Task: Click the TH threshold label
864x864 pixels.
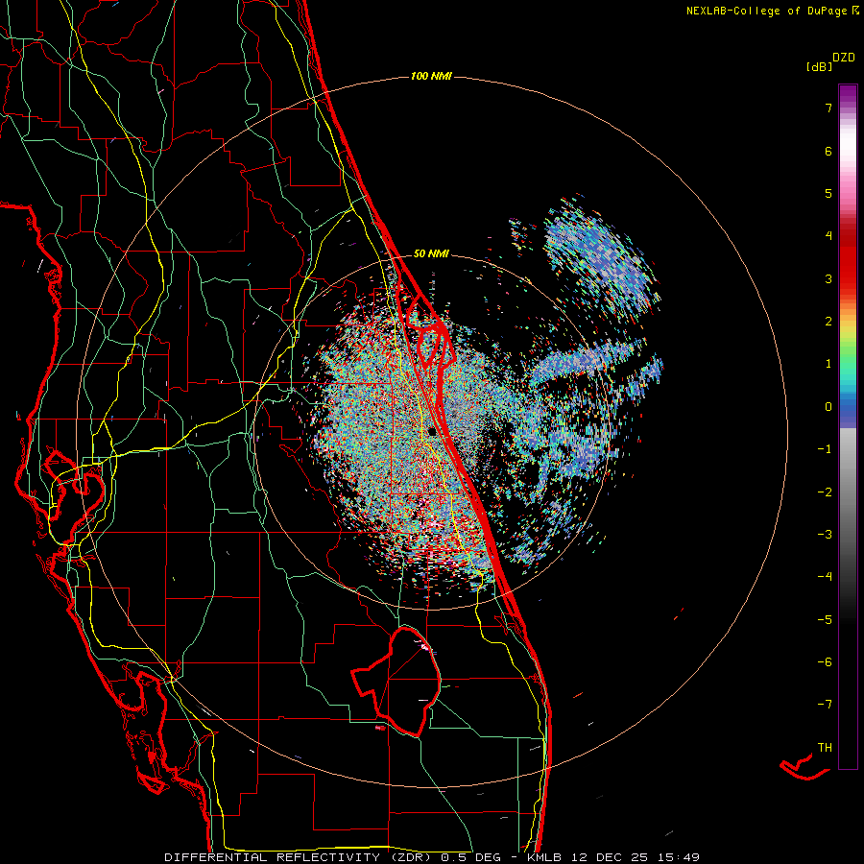Action: (825, 748)
